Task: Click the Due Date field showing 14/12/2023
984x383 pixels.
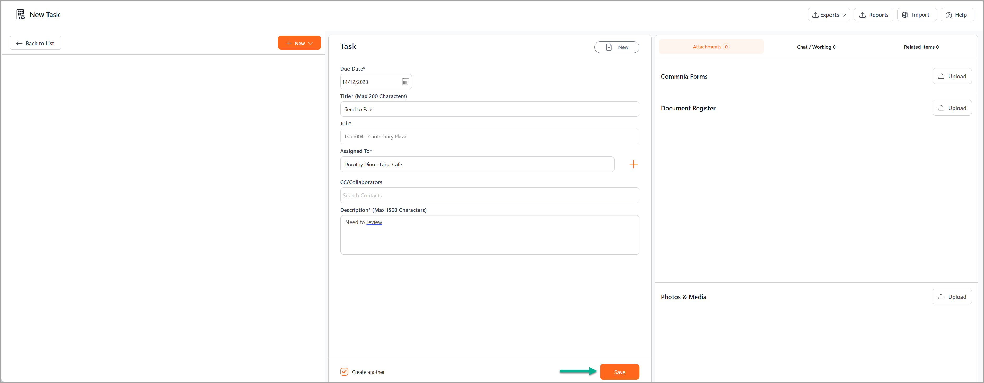Action: pos(376,82)
